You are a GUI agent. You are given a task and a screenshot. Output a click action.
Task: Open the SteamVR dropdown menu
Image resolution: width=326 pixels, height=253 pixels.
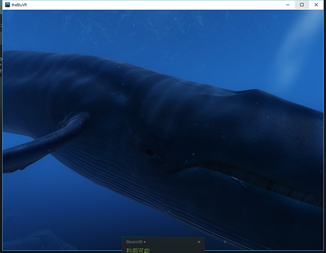tap(136, 242)
